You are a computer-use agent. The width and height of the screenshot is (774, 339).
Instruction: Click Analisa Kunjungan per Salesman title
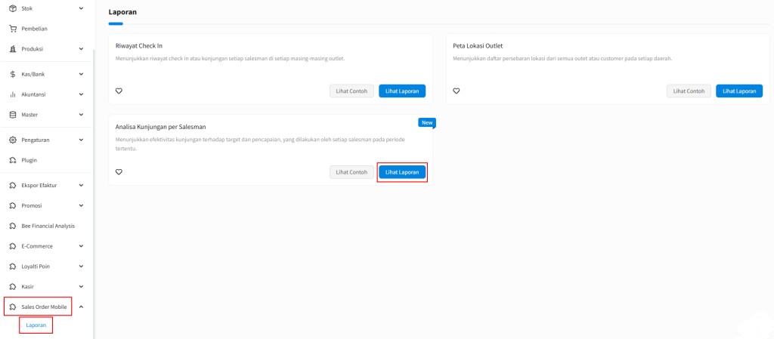coord(160,127)
